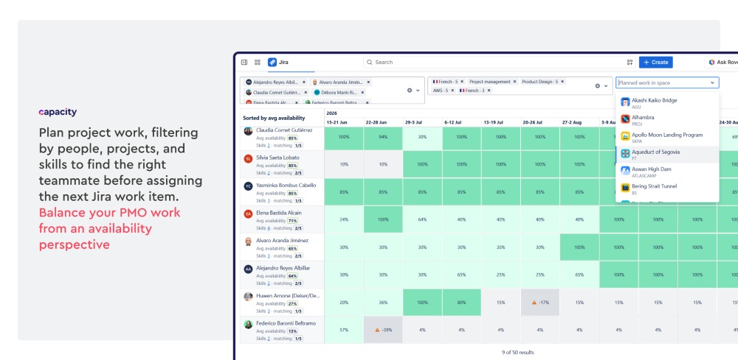Open the app switcher grid icon
The width and height of the screenshot is (738, 360).
258,62
